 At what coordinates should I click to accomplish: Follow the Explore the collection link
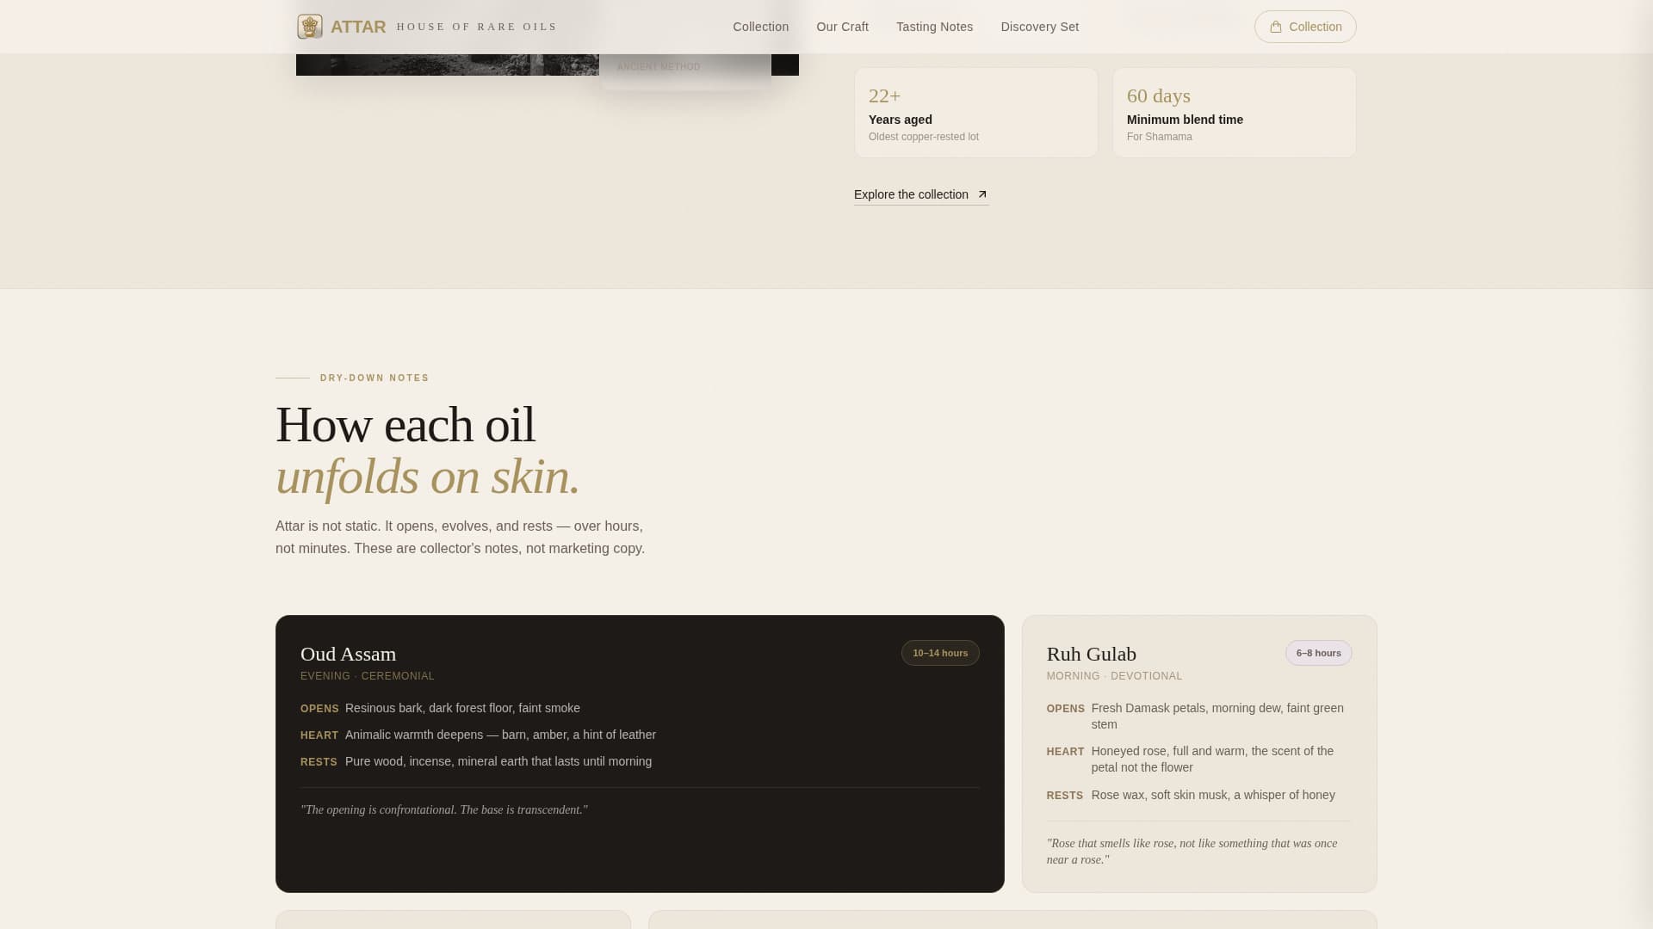point(910,194)
